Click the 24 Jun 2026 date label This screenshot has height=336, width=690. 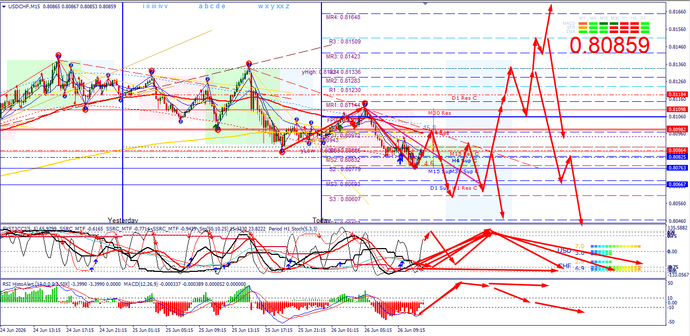(x=13, y=329)
